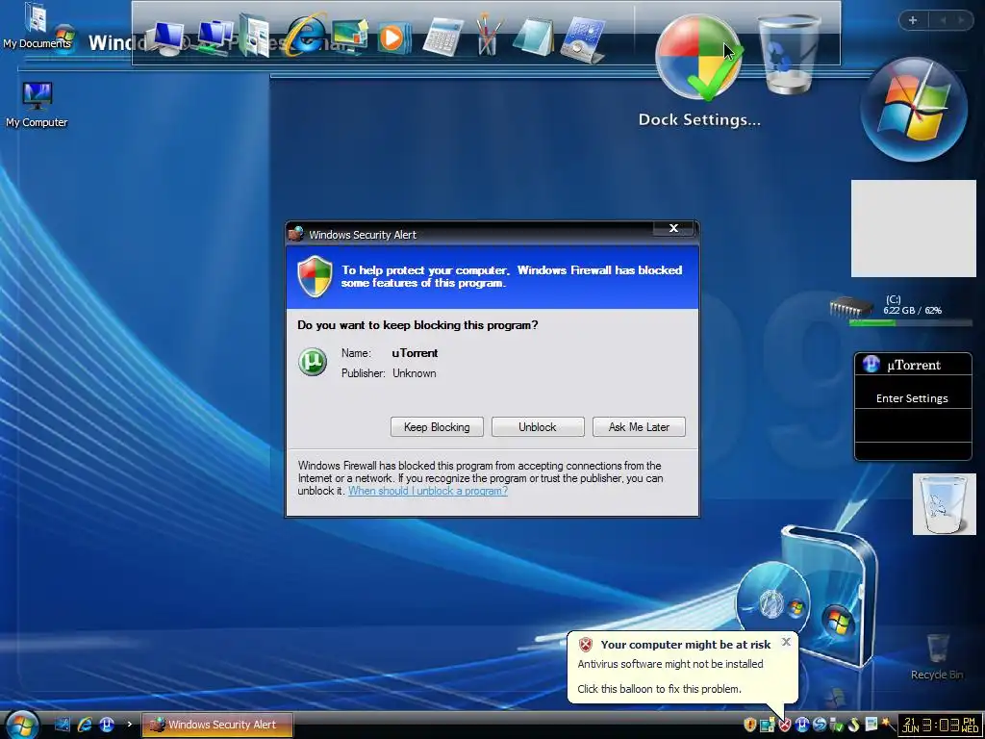
Task: Expand the Quick Launch overflow arrow
Action: tap(130, 724)
